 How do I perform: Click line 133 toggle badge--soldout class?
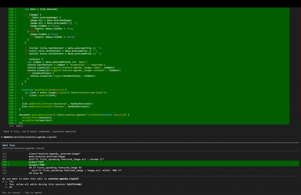click(74, 70)
